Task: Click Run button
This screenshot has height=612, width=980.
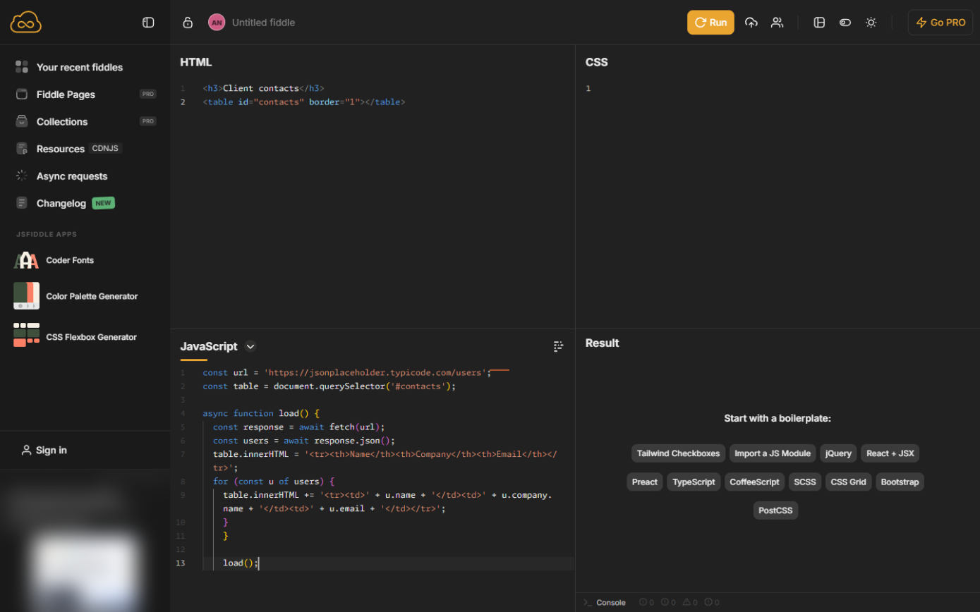Action: pos(710,23)
